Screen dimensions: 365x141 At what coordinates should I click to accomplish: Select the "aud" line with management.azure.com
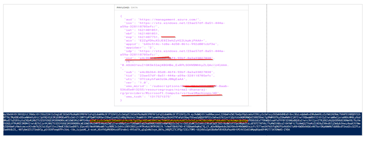163,20
